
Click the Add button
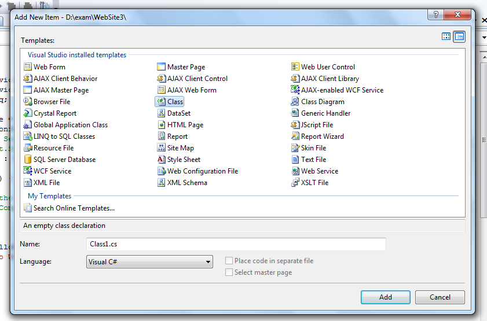pyautogui.click(x=386, y=297)
